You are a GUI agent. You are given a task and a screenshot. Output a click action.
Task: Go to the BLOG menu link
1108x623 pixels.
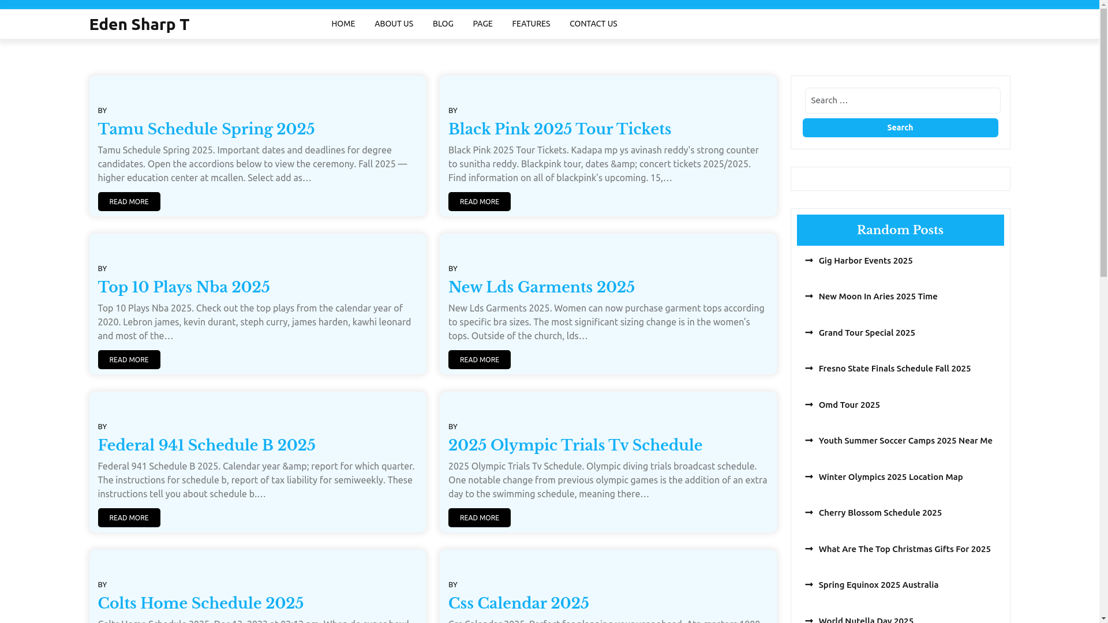click(443, 24)
